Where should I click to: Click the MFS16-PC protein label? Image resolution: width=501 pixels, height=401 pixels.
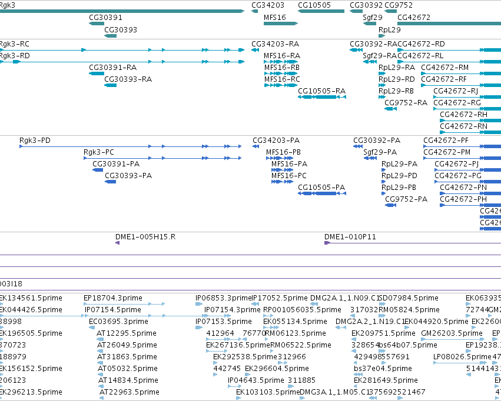289,176
